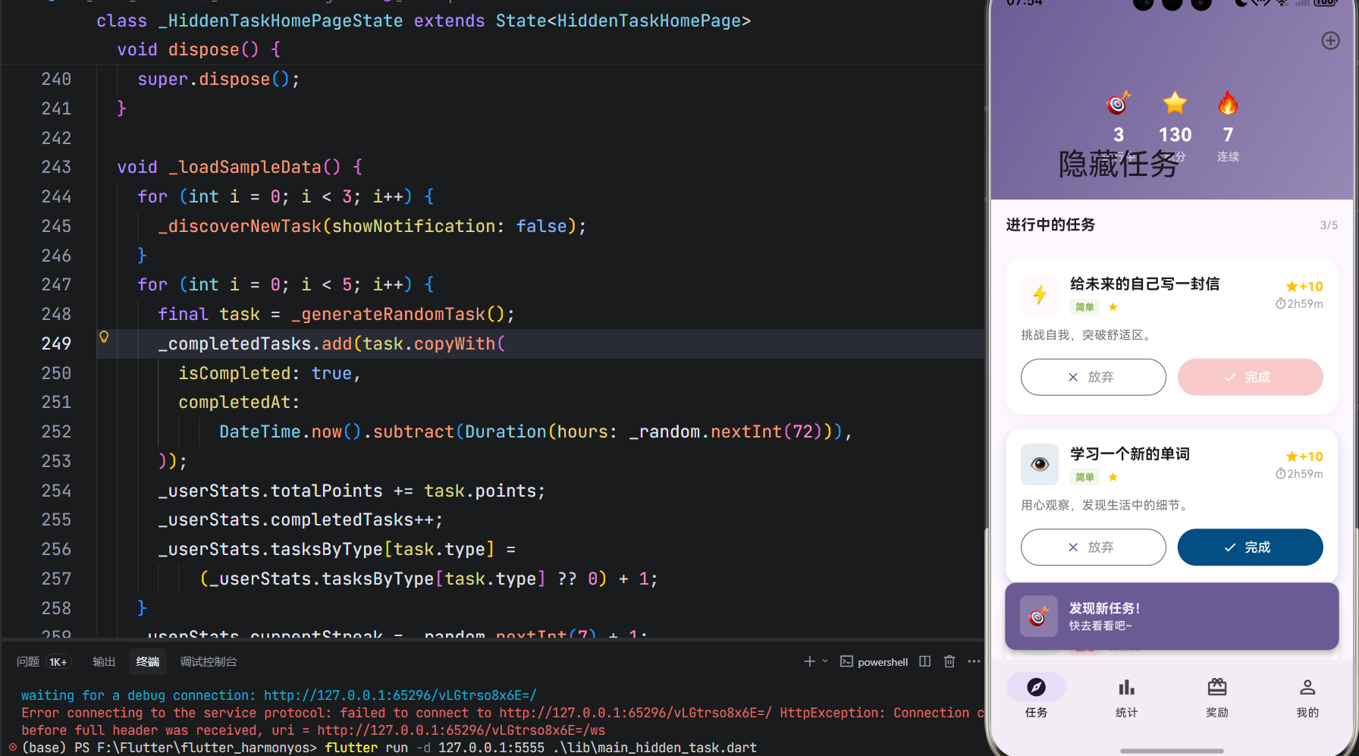Tap the 发现新任务 notification banner
This screenshot has width=1359, height=756.
(1172, 616)
